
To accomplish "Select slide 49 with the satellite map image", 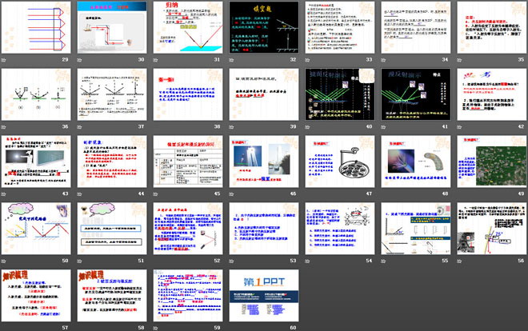I will click(x=489, y=164).
